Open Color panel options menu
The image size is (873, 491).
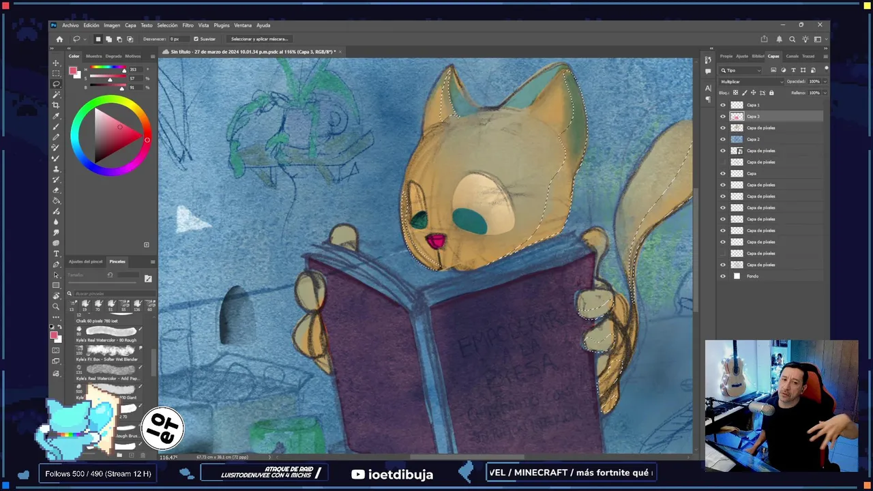tap(153, 56)
